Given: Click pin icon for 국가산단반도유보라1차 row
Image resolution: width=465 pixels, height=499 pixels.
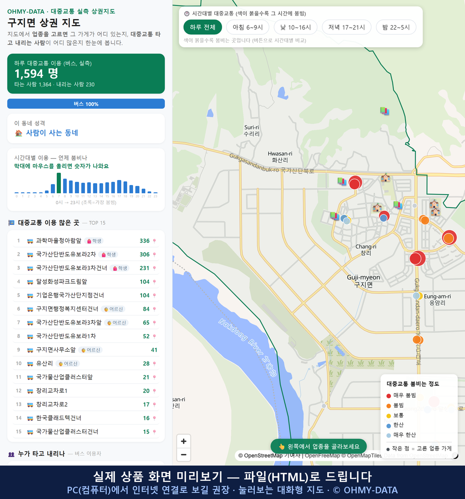Looking at the screenshot, I should coord(154,336).
